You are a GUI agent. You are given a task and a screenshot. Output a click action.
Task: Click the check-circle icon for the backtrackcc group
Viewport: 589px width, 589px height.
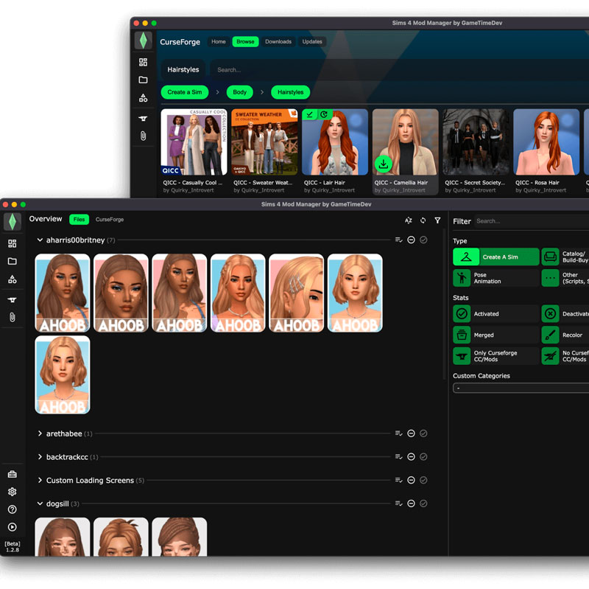pyautogui.click(x=423, y=457)
